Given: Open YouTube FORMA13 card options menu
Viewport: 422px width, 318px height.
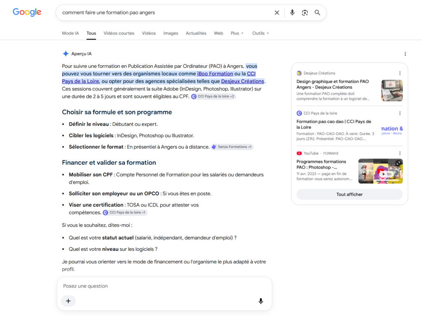Looking at the screenshot, I should tap(400, 153).
